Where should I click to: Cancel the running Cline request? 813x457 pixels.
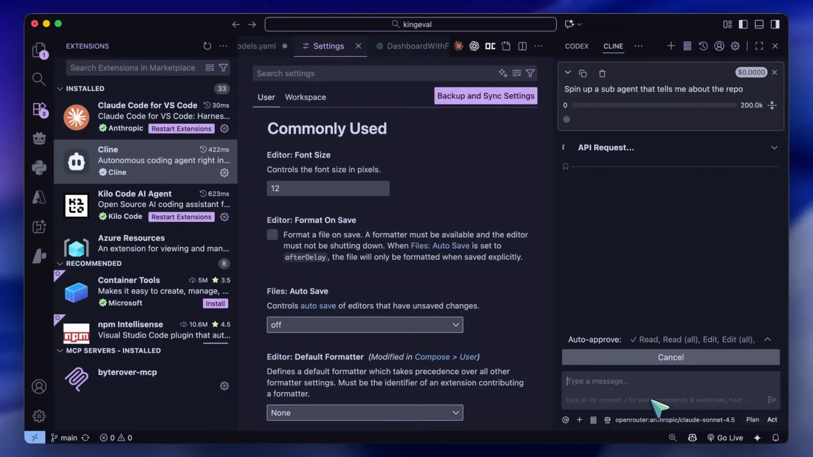pyautogui.click(x=671, y=357)
